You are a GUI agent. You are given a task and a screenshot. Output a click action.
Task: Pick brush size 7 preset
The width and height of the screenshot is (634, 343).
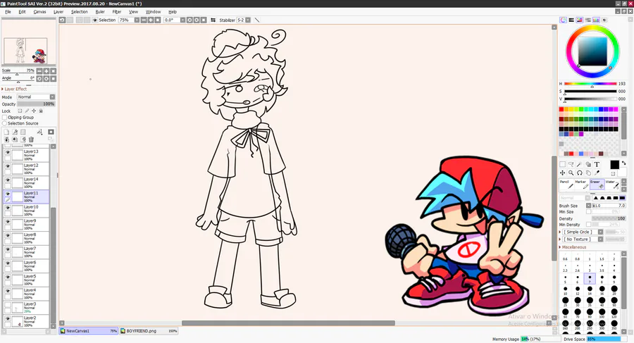(x=590, y=279)
